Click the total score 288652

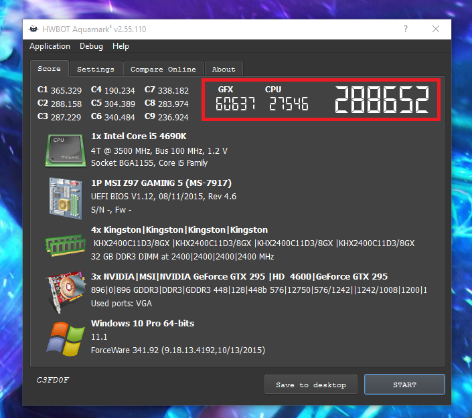[x=382, y=100]
